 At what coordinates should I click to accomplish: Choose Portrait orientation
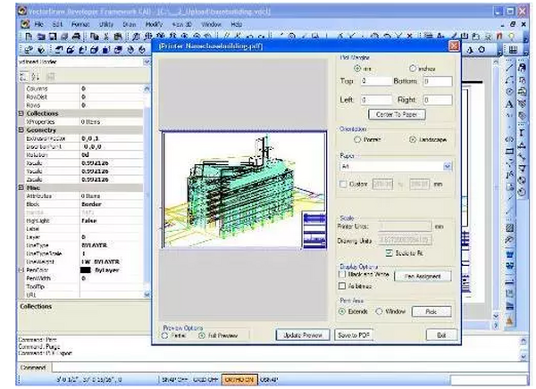(357, 139)
